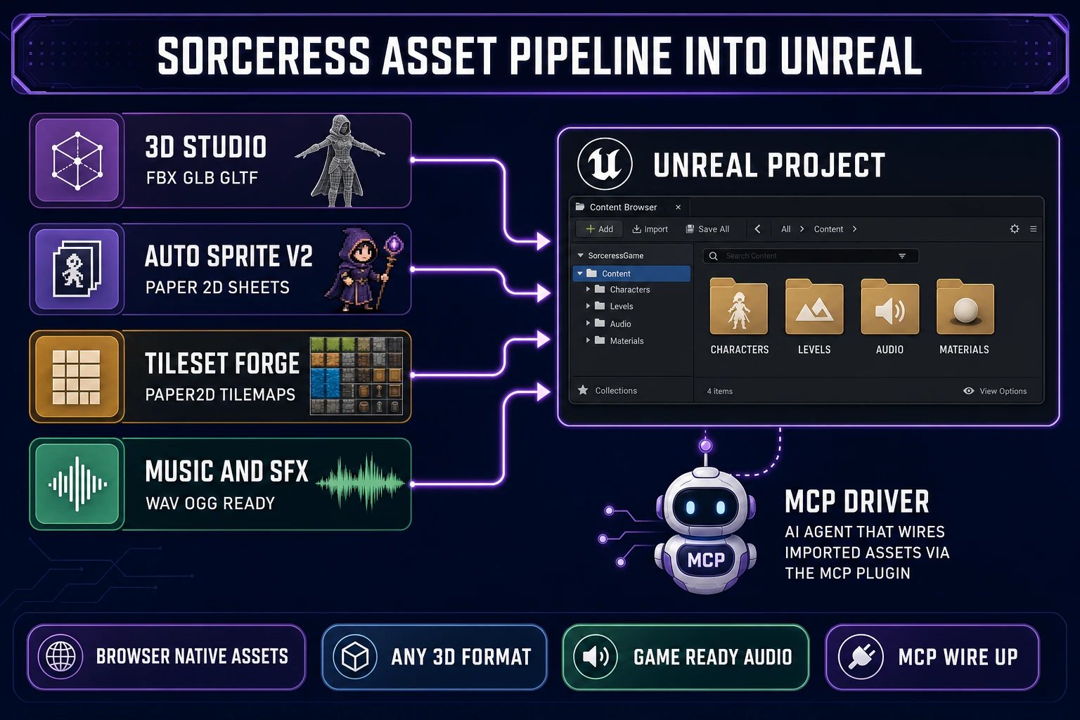Click the green audio waveform graphic
Screen dimensions: 1080x720
(361, 482)
